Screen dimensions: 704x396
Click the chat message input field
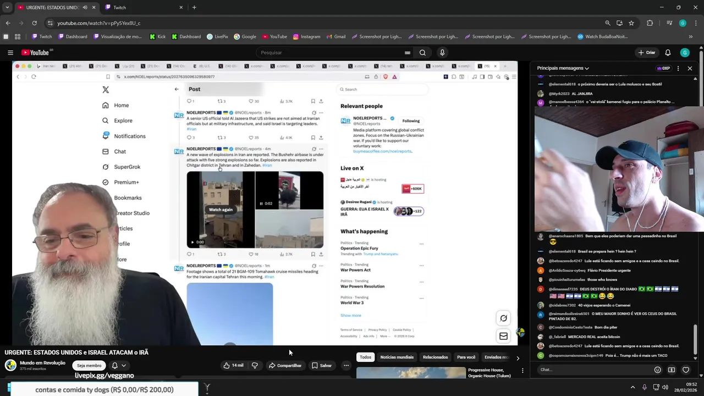[594, 370]
